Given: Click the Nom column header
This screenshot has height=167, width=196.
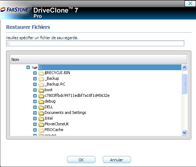Looking at the screenshot, I should click(98, 59).
